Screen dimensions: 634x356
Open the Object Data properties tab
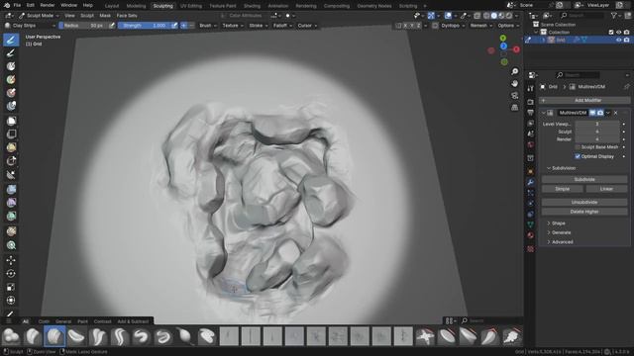click(531, 224)
